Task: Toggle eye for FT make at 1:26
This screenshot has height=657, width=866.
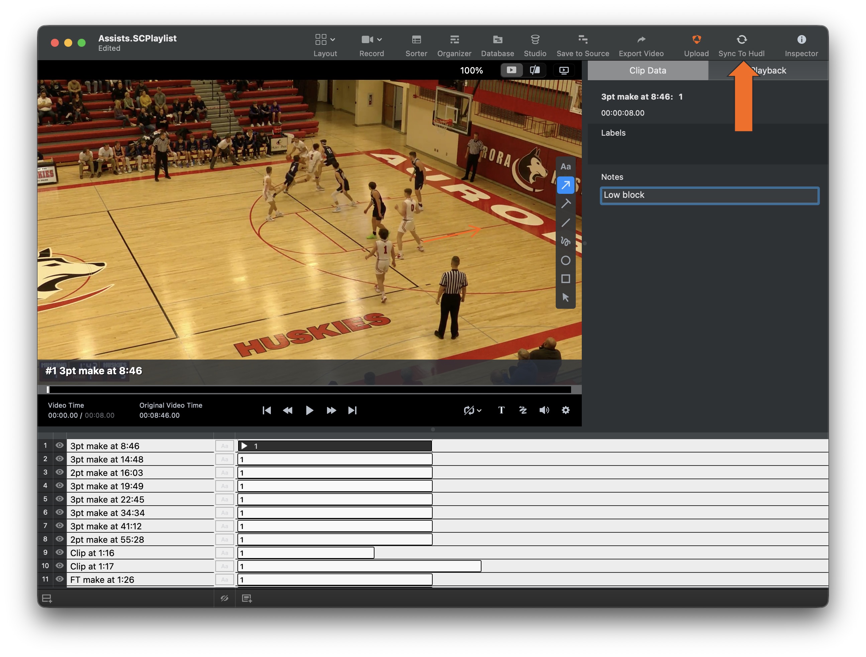Action: click(x=60, y=579)
